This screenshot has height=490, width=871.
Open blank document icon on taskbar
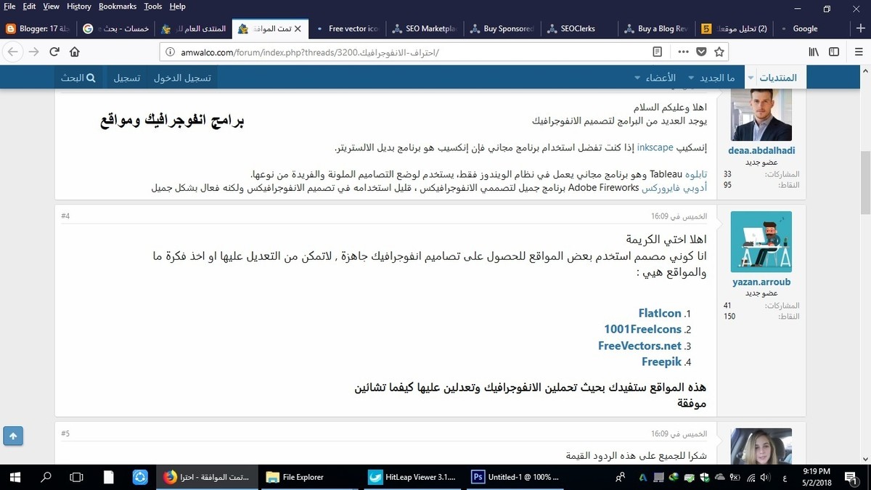point(108,477)
